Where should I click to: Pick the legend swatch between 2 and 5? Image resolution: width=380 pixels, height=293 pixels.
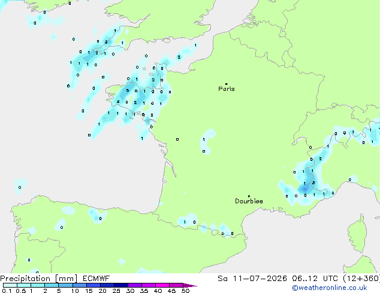coord(52,285)
